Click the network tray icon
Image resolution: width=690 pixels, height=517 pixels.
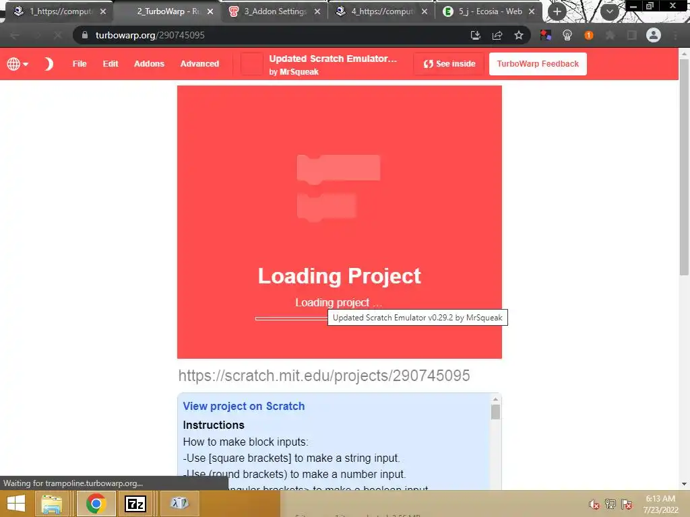(x=610, y=504)
